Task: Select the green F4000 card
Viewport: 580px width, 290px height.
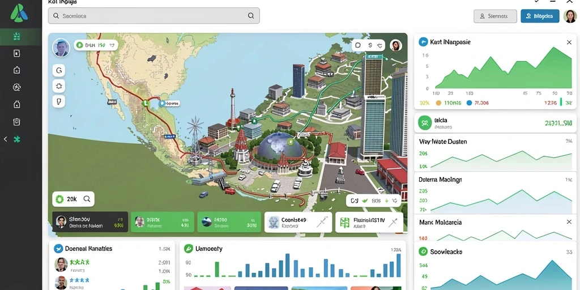Action: click(229, 222)
